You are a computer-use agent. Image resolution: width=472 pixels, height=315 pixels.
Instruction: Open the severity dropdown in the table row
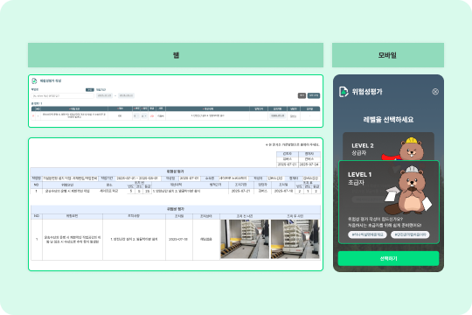click(144, 115)
